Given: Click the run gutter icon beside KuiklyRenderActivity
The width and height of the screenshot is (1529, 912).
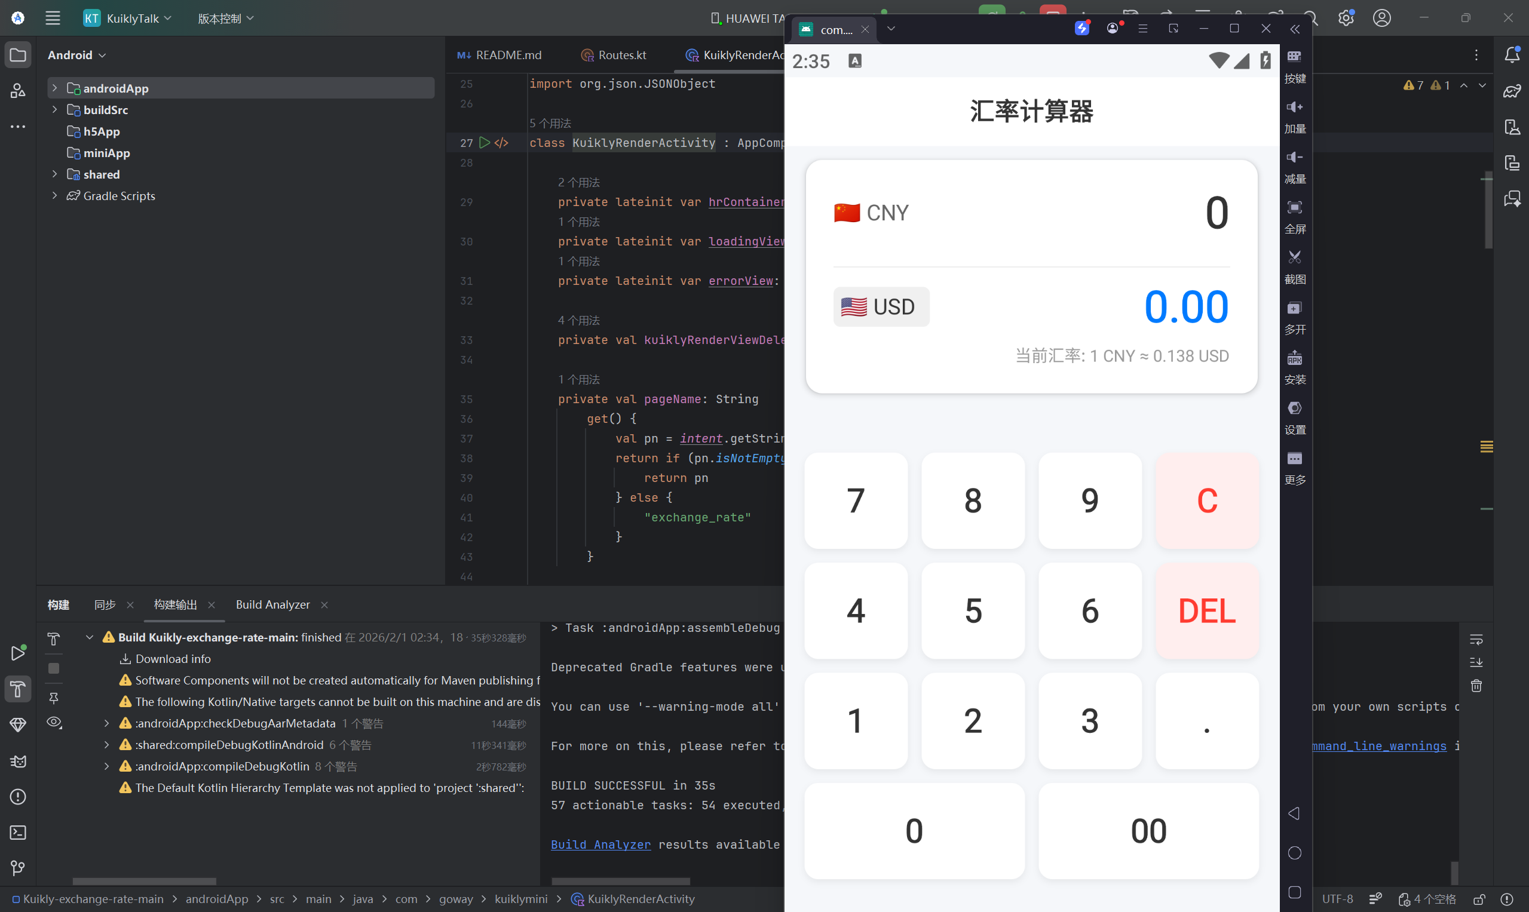Looking at the screenshot, I should click(485, 143).
